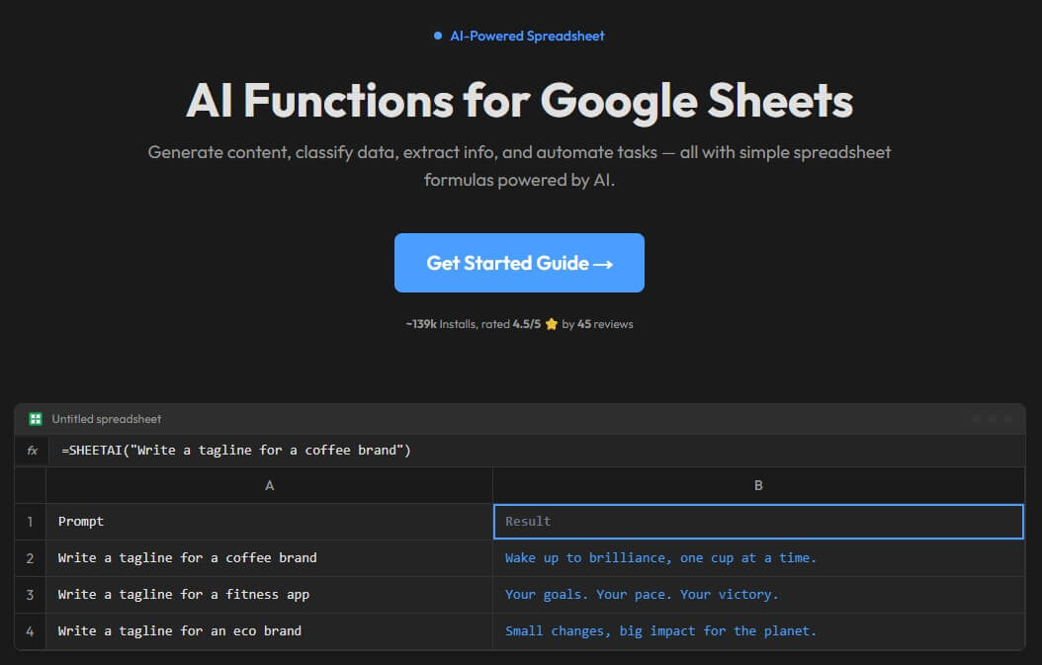
Task: Select row 4 header number
Action: [x=30, y=631]
